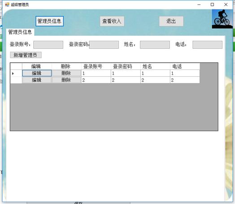Click the app icon in title bar

coord(7,4)
